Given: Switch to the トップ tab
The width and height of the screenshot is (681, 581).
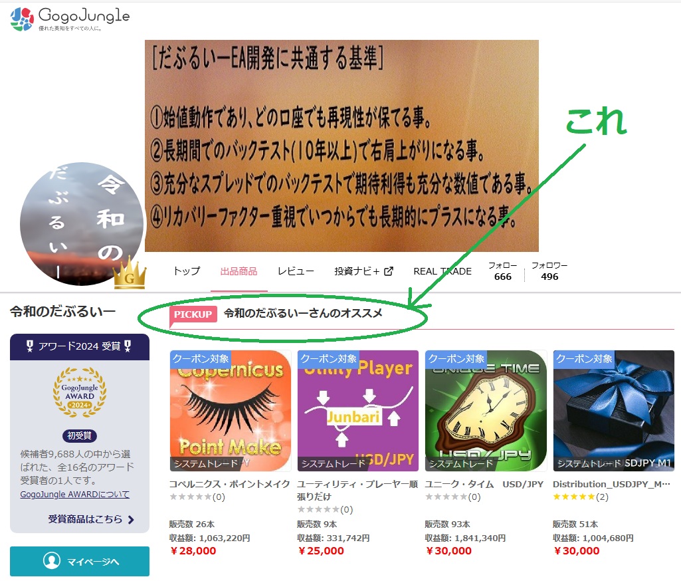Looking at the screenshot, I should coord(187,271).
